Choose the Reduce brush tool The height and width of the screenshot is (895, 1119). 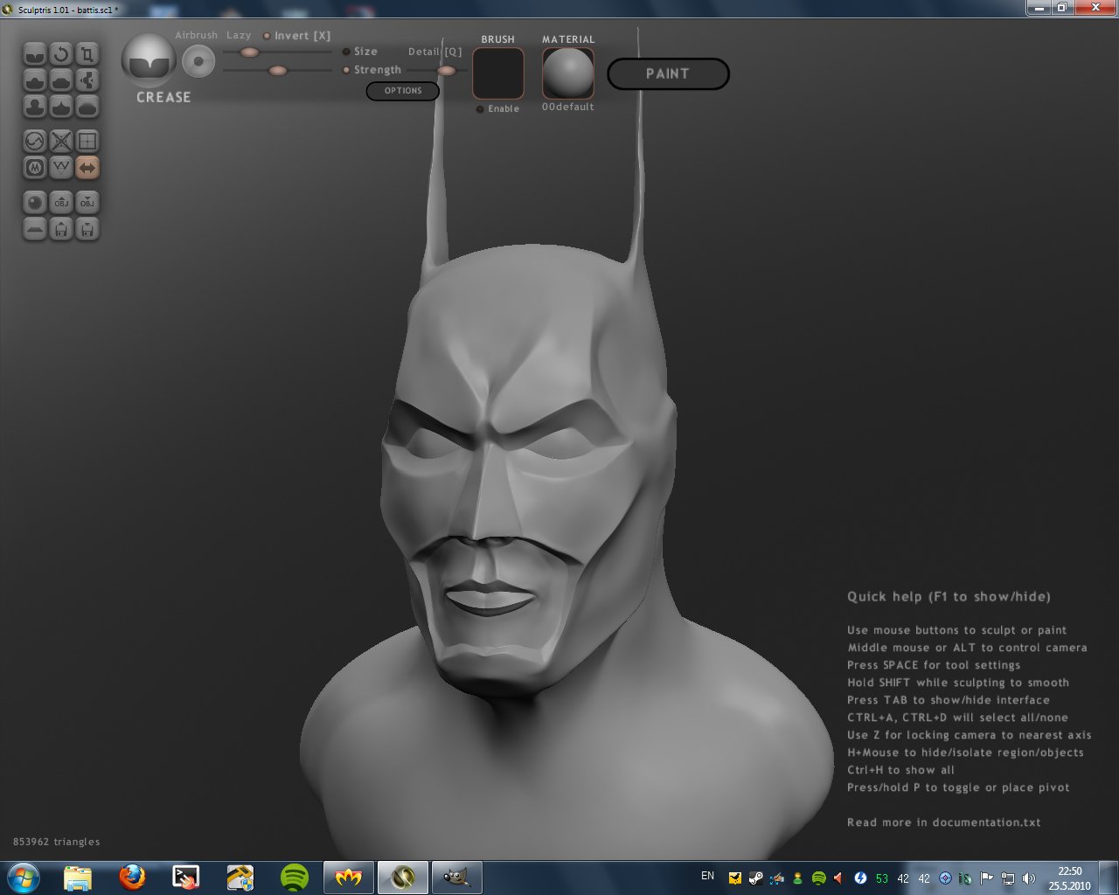click(x=35, y=141)
